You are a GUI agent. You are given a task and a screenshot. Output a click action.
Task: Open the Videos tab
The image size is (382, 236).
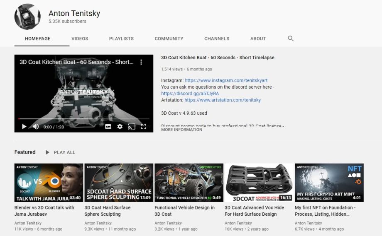tap(80, 39)
